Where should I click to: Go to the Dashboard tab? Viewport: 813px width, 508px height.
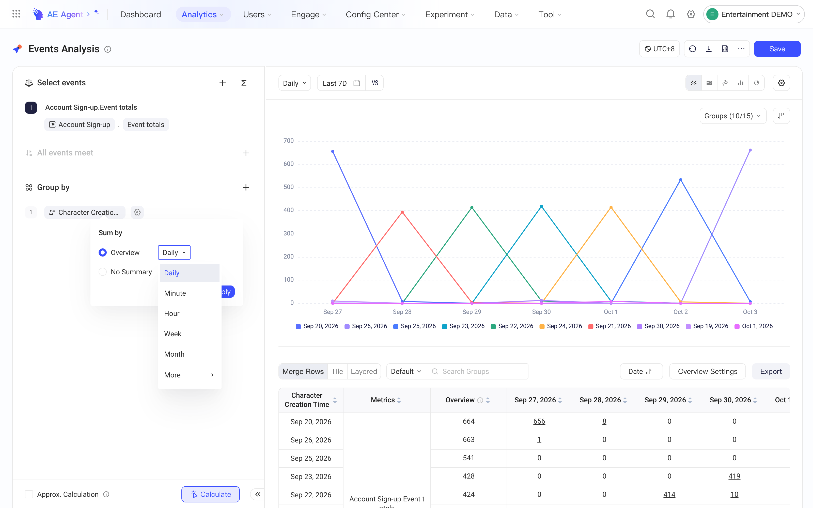[x=140, y=14]
